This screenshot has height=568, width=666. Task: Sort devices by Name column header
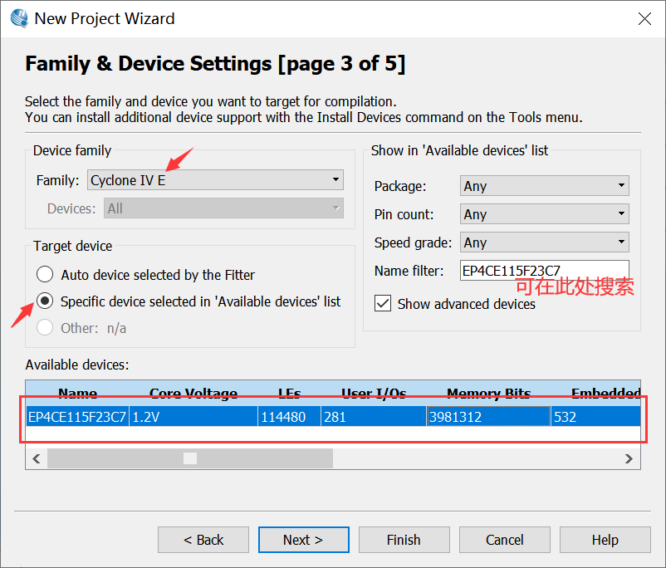[x=77, y=394]
